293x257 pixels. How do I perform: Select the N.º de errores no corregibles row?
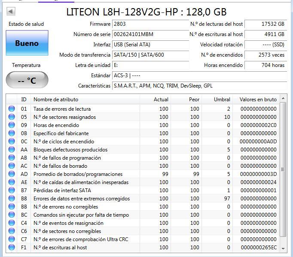coord(143,206)
